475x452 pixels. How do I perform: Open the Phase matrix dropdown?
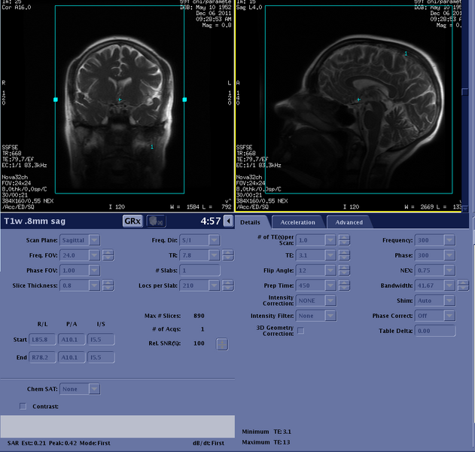click(x=449, y=255)
